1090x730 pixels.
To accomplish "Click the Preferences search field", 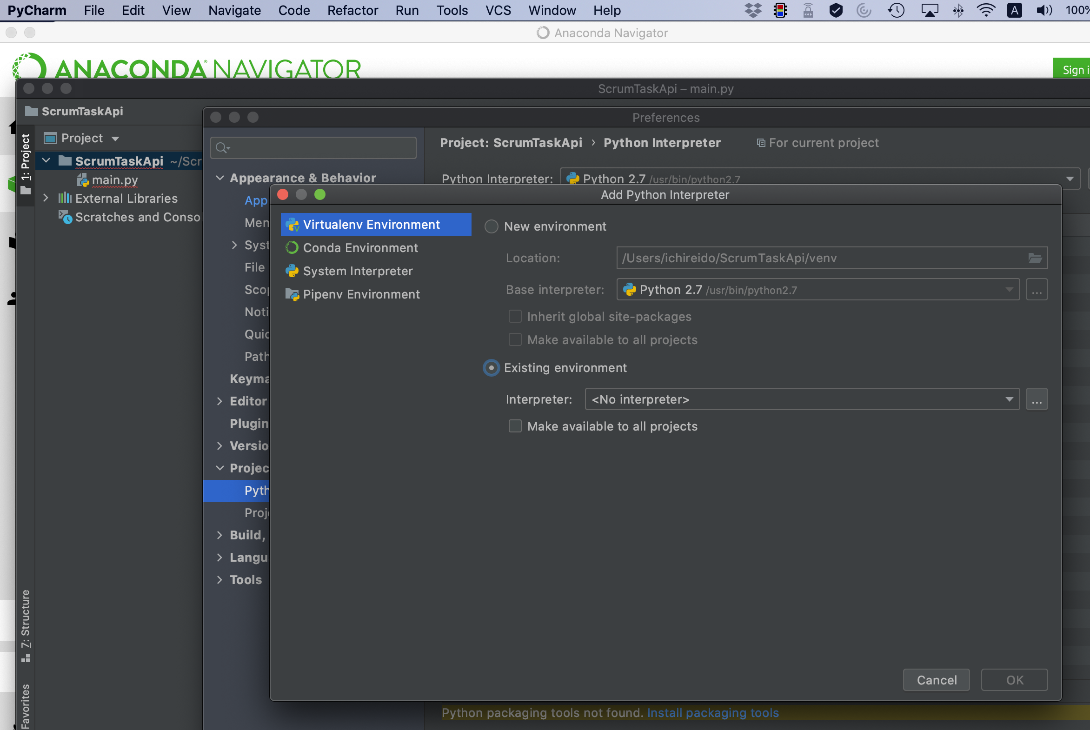I will pos(314,148).
